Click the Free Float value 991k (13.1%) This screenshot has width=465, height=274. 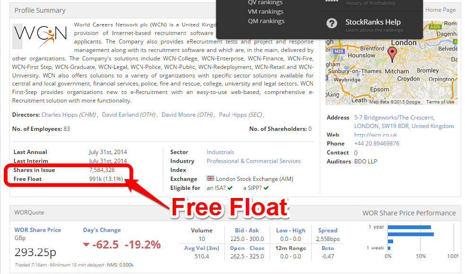point(106,179)
